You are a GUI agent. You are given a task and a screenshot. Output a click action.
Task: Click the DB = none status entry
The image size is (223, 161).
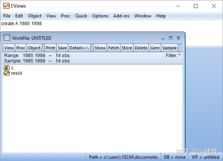point(175,157)
